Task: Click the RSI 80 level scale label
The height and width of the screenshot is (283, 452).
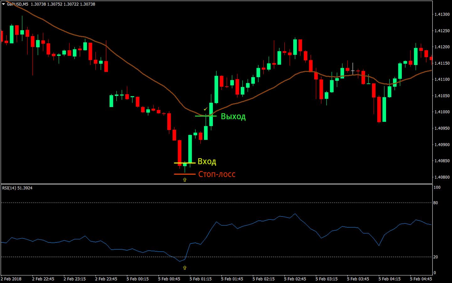Action: 435,203
